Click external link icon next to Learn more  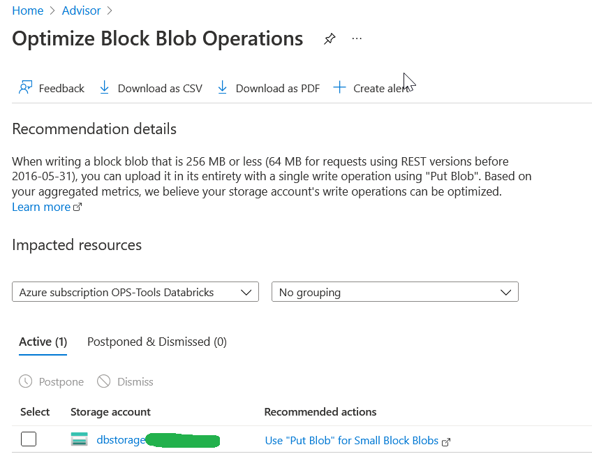(77, 207)
